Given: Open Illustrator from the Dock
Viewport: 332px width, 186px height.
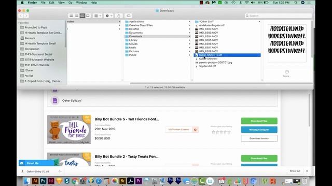Looking at the screenshot, I should 35,181.
